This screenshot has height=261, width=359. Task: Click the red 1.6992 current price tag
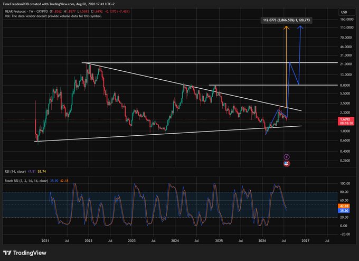[346, 119]
